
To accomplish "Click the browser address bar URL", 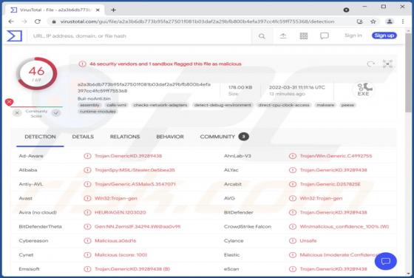I will point(197,21).
